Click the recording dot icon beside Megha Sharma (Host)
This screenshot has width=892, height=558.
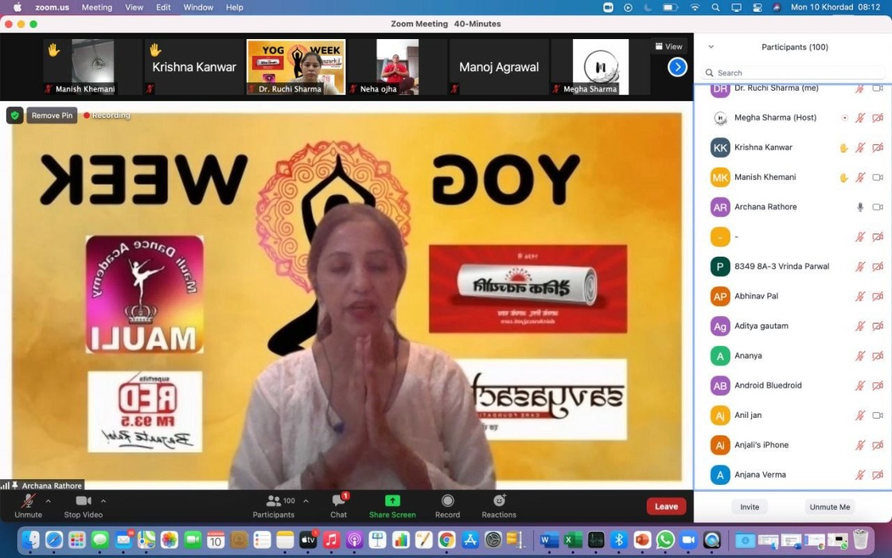[x=845, y=118]
